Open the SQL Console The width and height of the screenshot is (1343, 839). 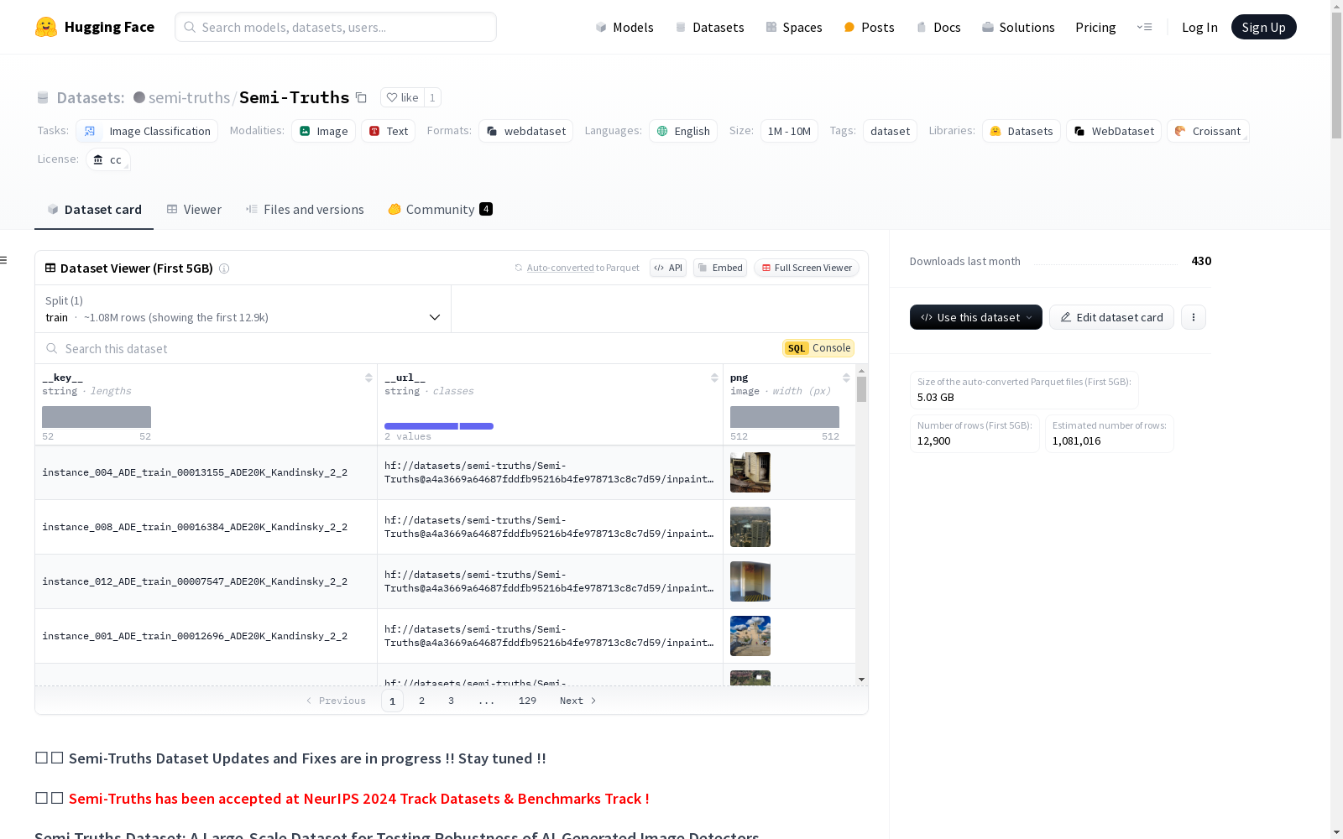[x=818, y=348]
